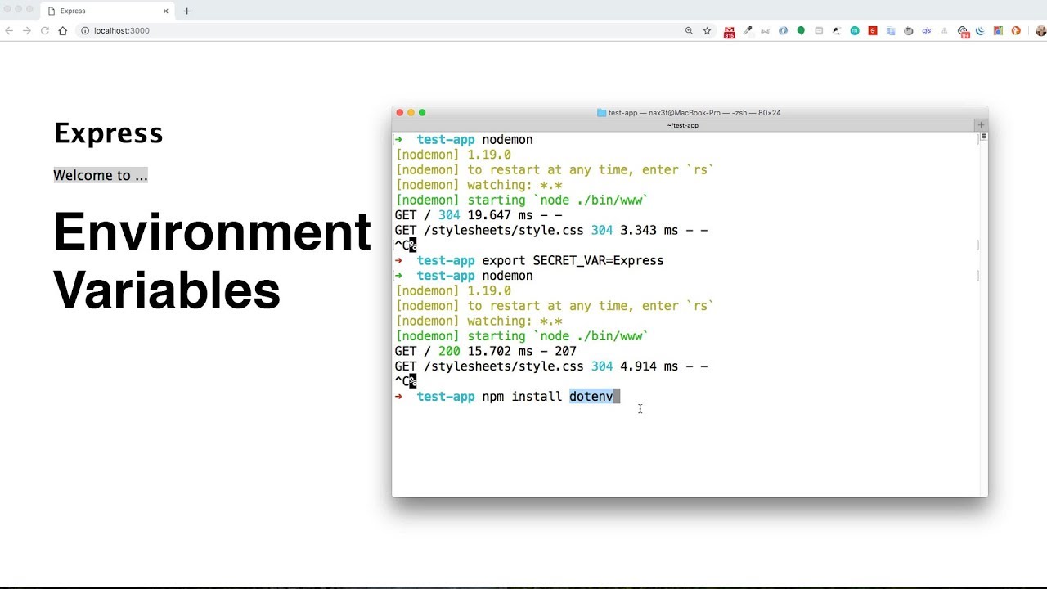Click the browser forward arrow
Image resolution: width=1047 pixels, height=589 pixels.
tap(26, 30)
